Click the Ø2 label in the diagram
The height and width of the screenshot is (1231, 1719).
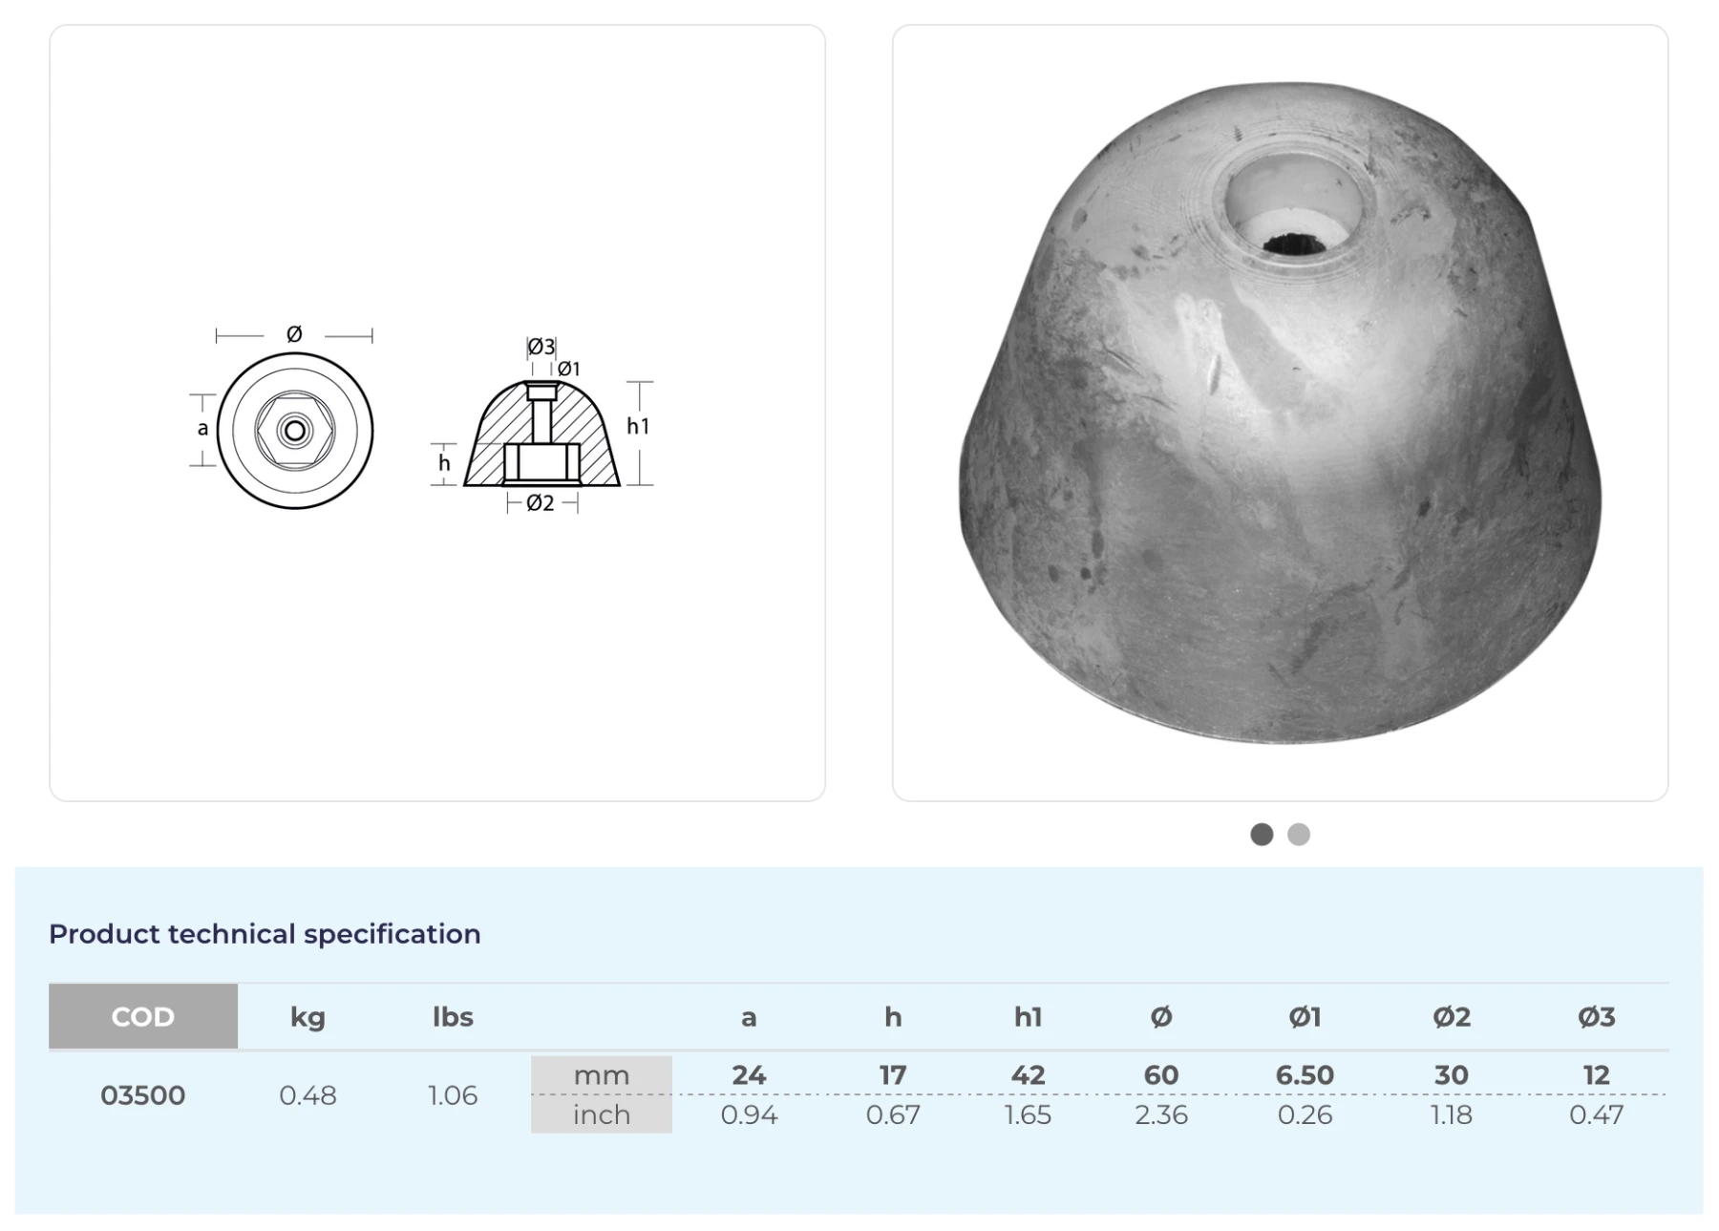tap(541, 503)
